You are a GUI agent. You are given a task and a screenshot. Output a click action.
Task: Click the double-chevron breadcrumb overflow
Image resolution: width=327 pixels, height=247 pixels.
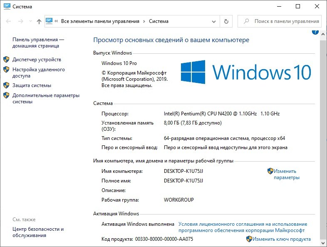[56, 21]
